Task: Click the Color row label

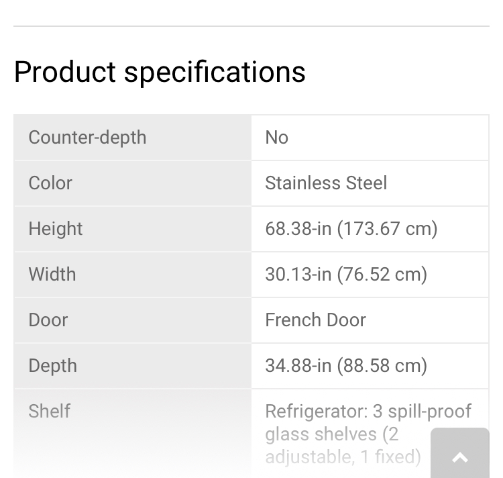Action: tap(50, 183)
